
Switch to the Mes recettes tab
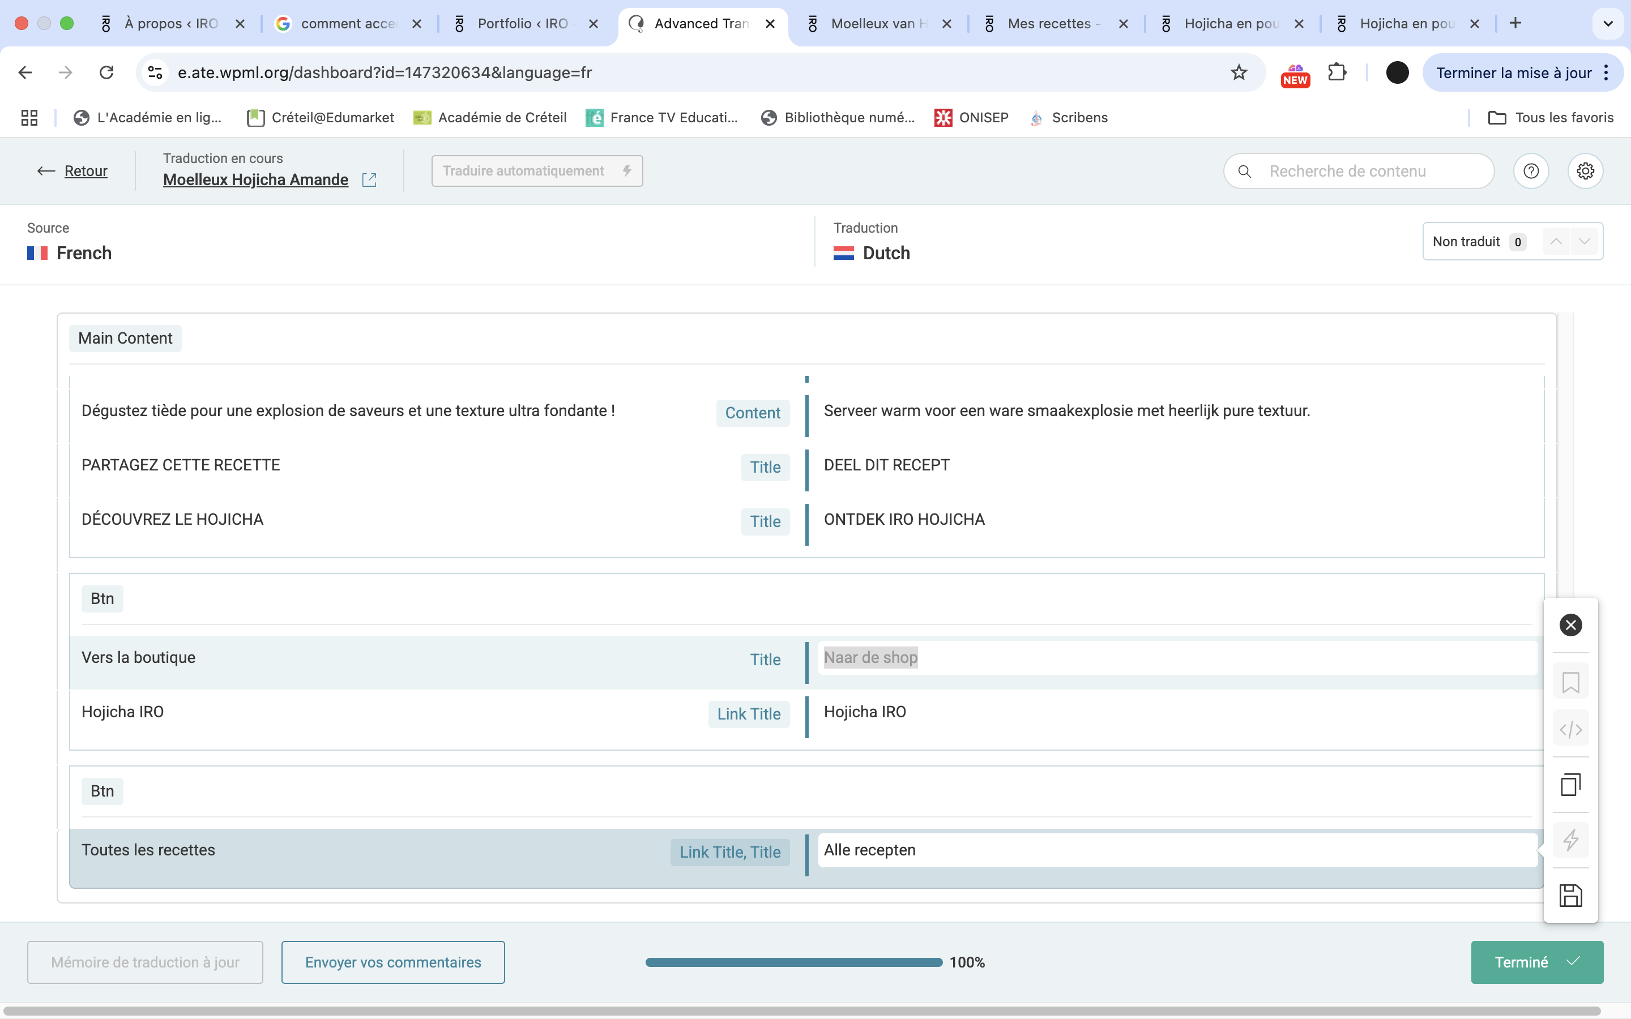(x=1049, y=24)
